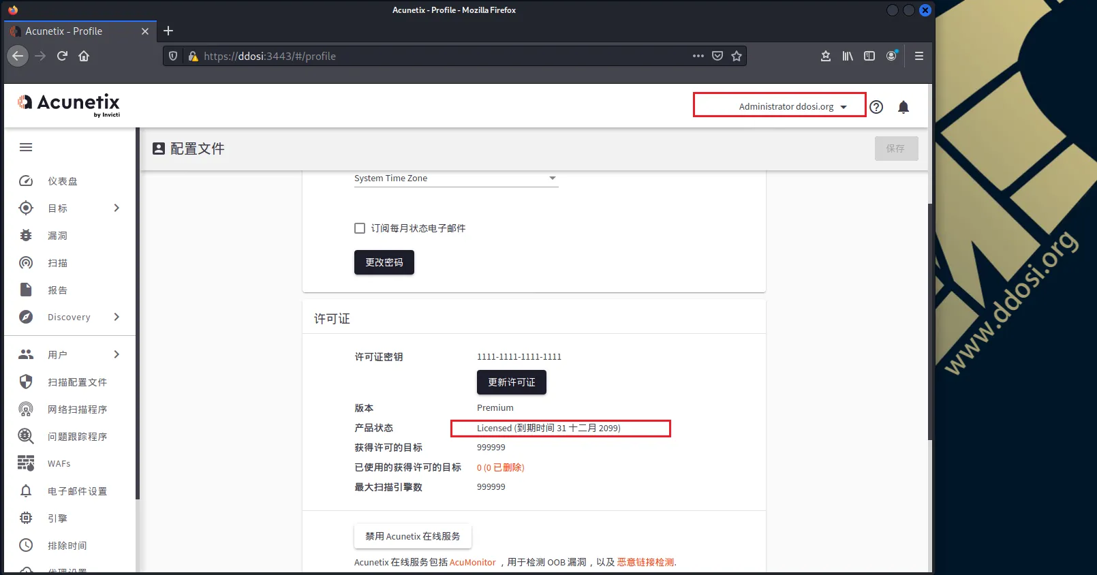Viewport: 1097px width, 575px height.
Task: Open 排除时间 clock icon
Action: pos(26,545)
